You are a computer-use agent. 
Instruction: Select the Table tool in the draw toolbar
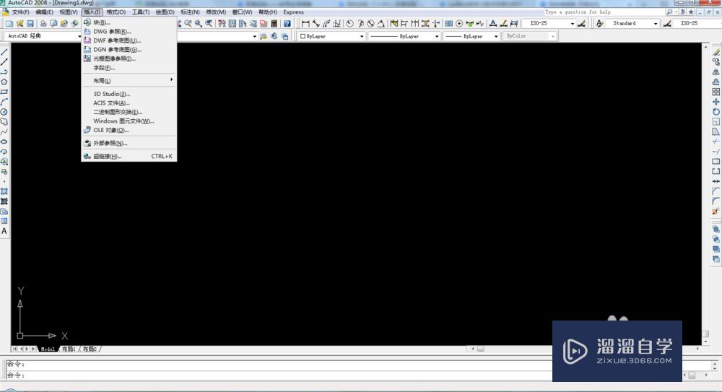(4, 221)
